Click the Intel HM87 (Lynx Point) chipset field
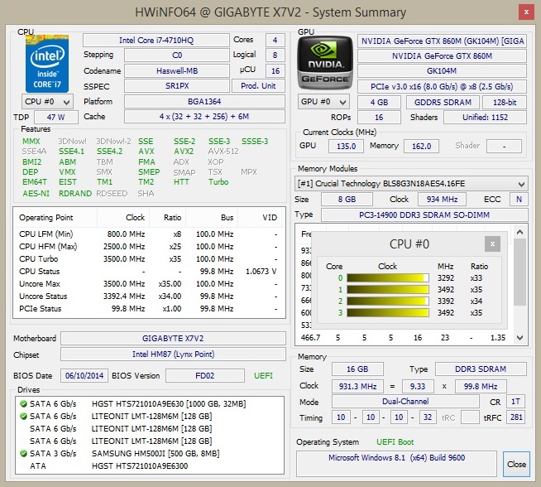541x487 pixels. 173,354
